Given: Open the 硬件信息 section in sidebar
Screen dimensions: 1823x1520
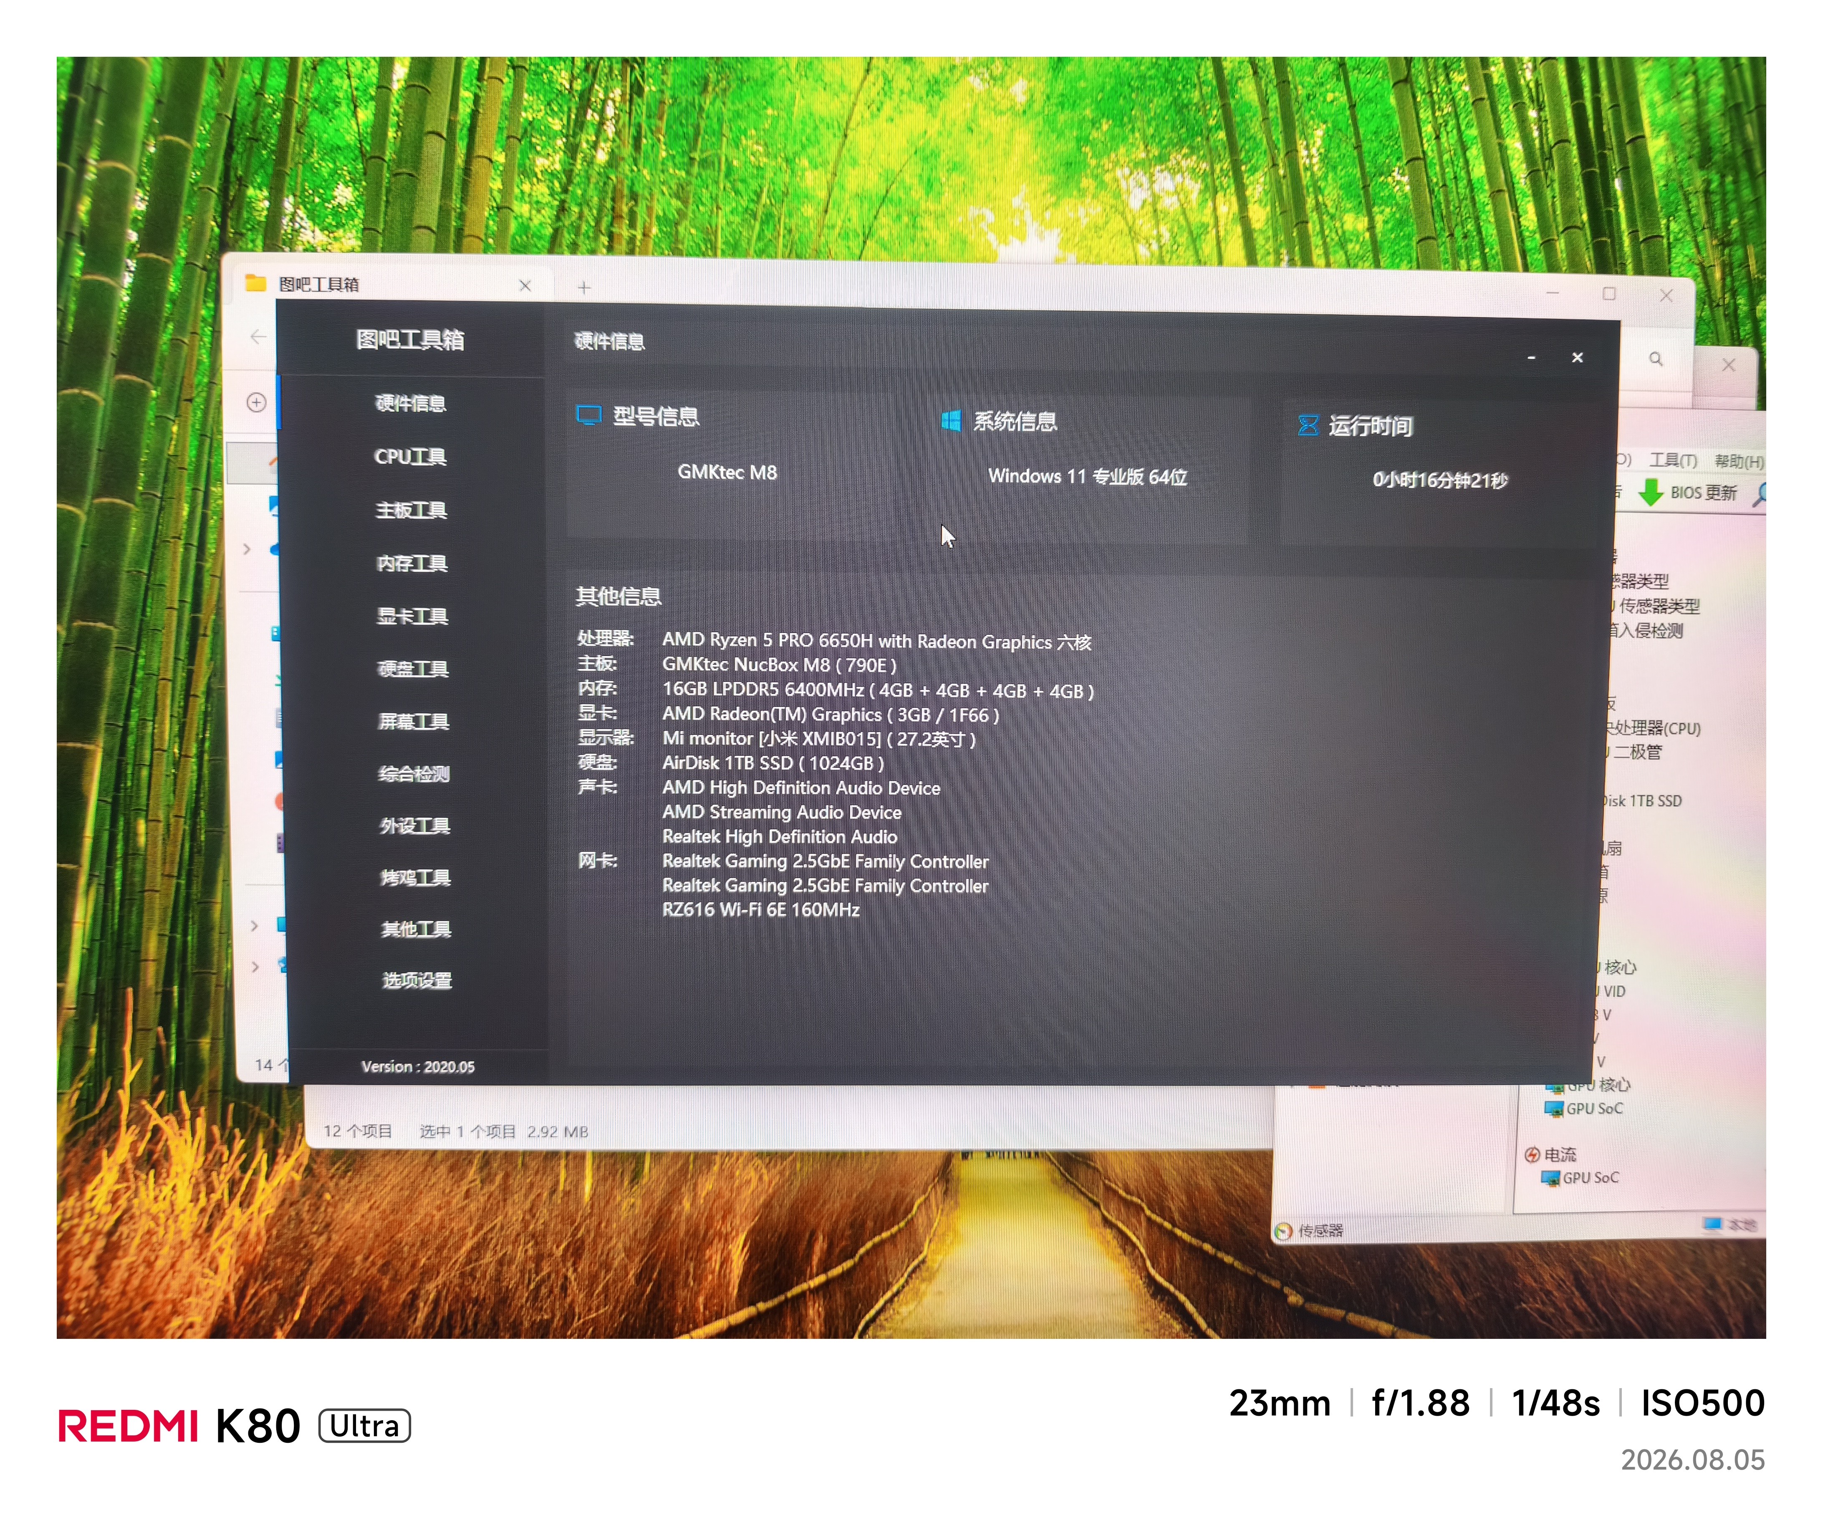Looking at the screenshot, I should pyautogui.click(x=410, y=403).
